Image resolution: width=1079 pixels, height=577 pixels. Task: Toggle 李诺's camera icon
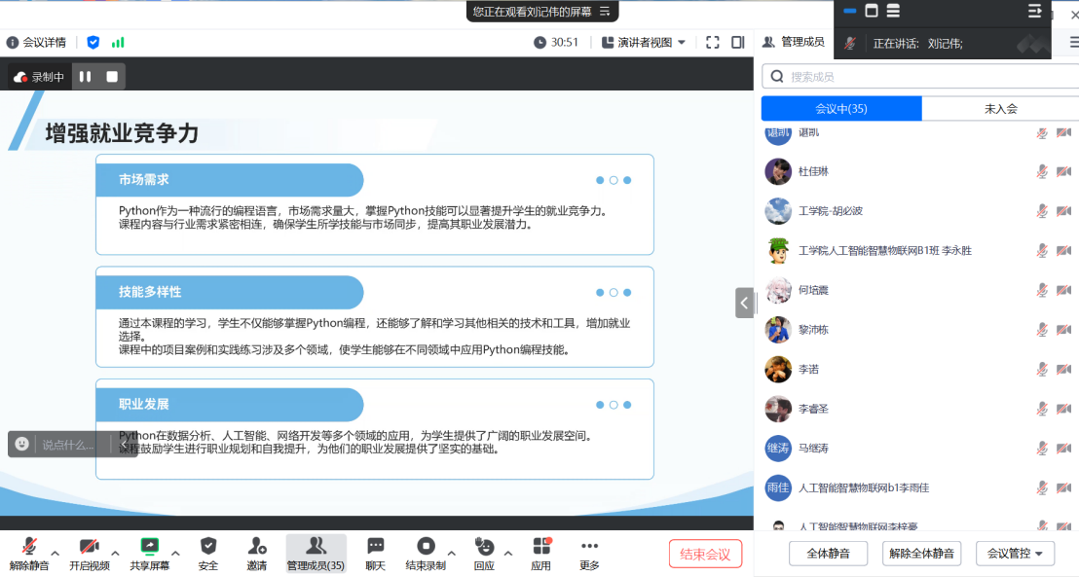point(1064,370)
